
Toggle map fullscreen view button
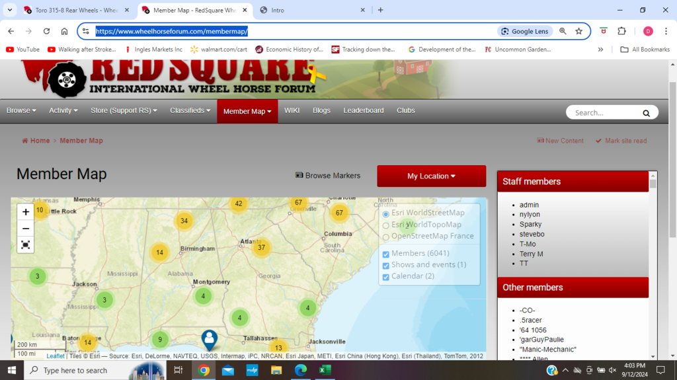[x=26, y=245]
